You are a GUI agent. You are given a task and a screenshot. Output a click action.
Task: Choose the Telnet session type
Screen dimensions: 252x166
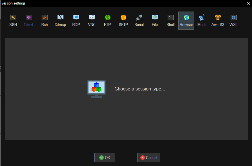click(x=29, y=21)
